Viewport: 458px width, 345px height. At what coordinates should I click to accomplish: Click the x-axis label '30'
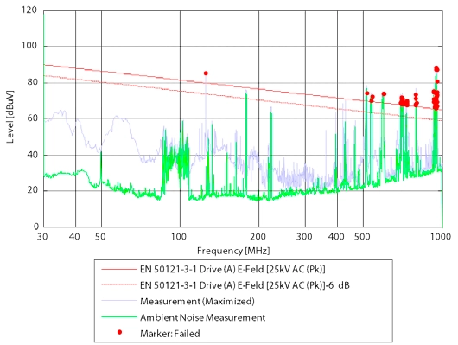point(42,236)
